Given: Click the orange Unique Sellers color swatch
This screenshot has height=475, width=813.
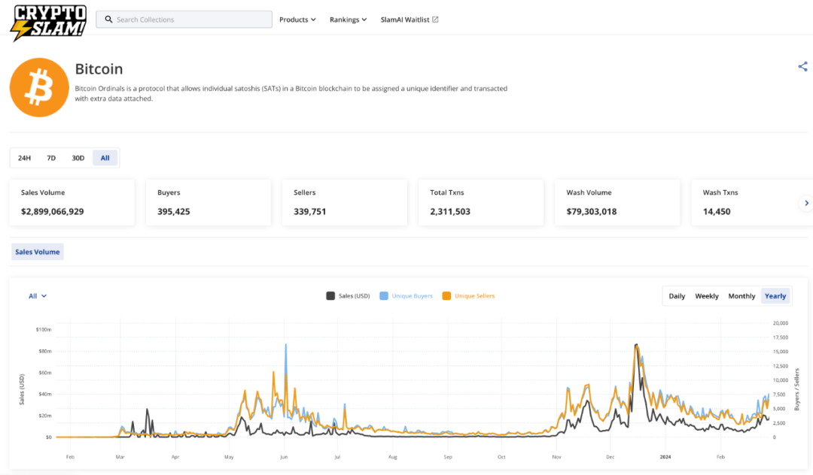Looking at the screenshot, I should point(446,296).
